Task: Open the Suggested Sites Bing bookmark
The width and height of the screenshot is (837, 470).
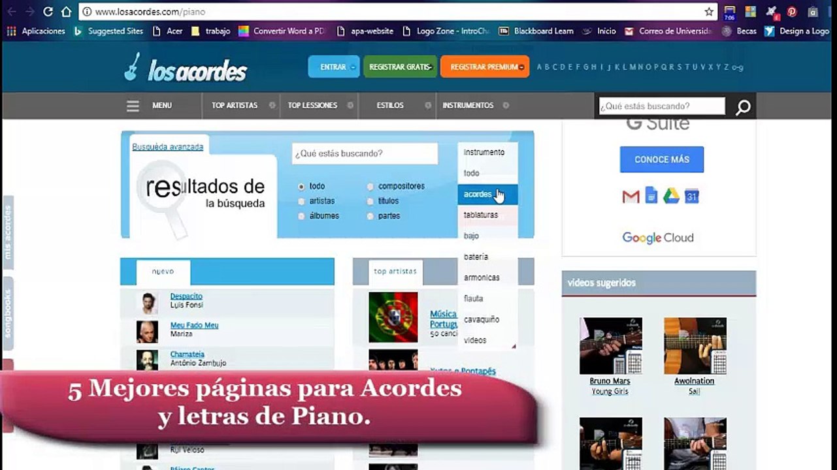Action: (x=108, y=31)
